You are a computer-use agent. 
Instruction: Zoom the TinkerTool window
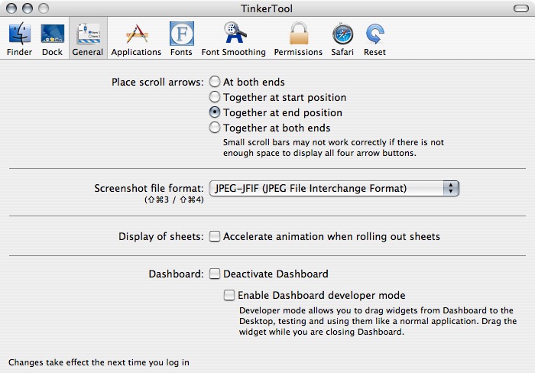[x=44, y=8]
